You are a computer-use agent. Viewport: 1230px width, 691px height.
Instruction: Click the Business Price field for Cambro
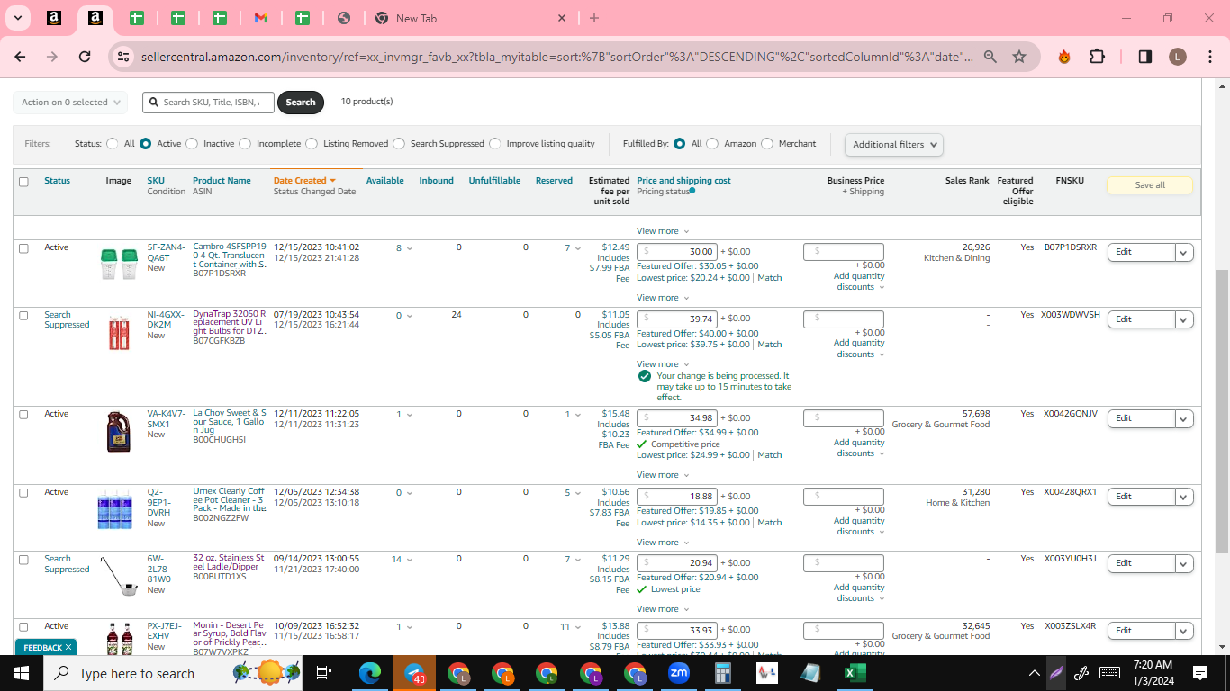pyautogui.click(x=844, y=251)
